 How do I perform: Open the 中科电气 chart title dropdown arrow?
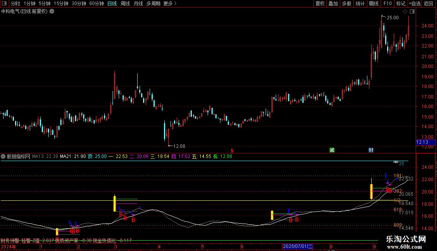[52, 12]
